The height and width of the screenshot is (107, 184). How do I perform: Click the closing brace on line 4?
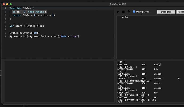[x=10, y=19]
